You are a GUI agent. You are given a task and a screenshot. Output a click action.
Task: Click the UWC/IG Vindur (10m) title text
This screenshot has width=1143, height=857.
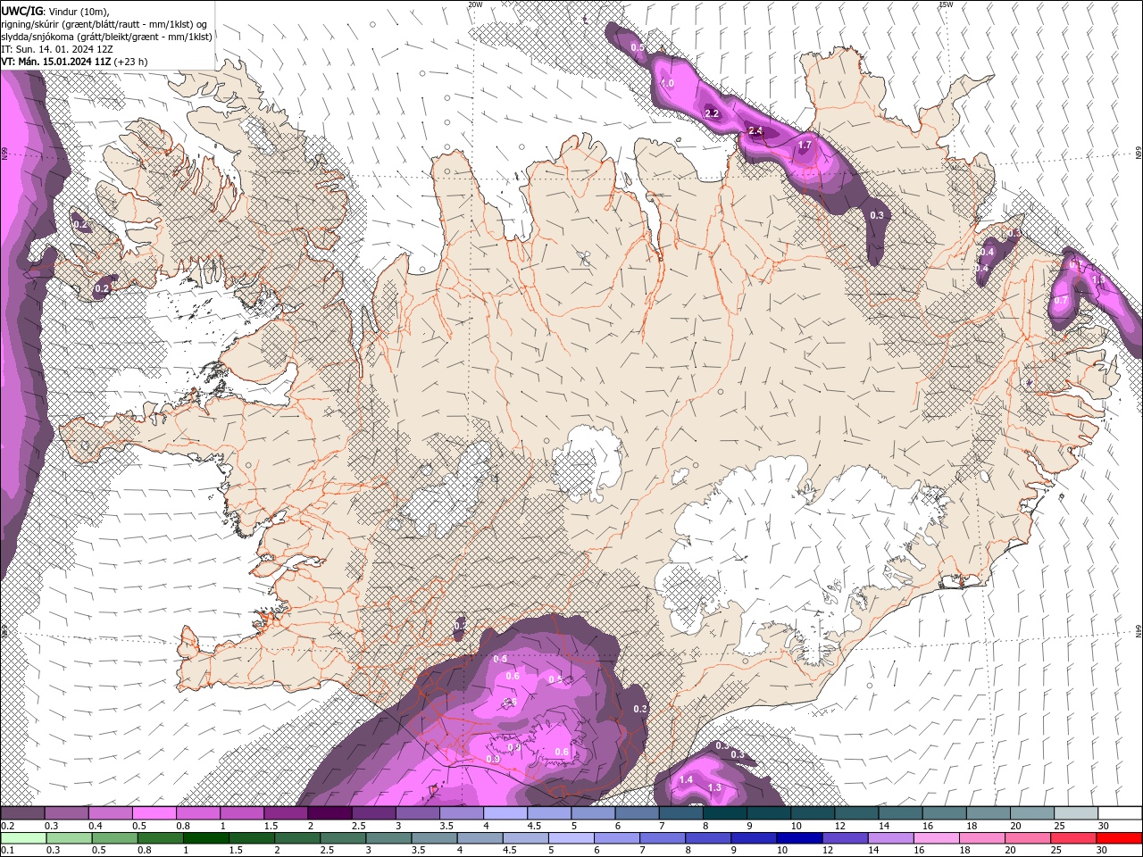tap(56, 11)
